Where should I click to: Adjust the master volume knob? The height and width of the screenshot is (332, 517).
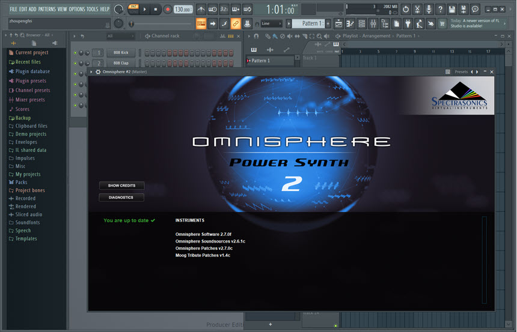click(x=118, y=9)
